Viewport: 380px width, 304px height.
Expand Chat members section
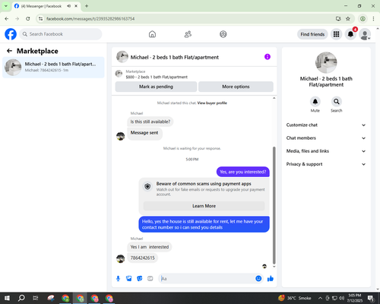tap(326, 138)
